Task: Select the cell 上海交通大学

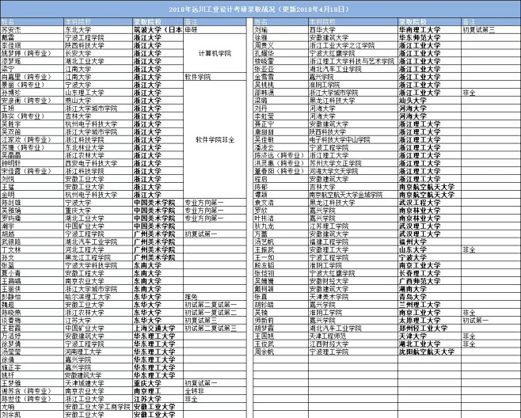Action: 158,329
